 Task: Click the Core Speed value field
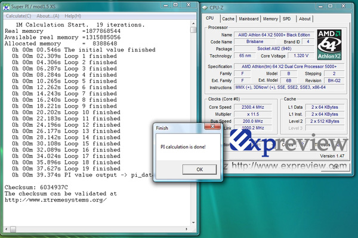pyautogui.click(x=253, y=107)
